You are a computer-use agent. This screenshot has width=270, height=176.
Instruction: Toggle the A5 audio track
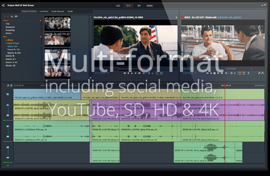point(8,147)
